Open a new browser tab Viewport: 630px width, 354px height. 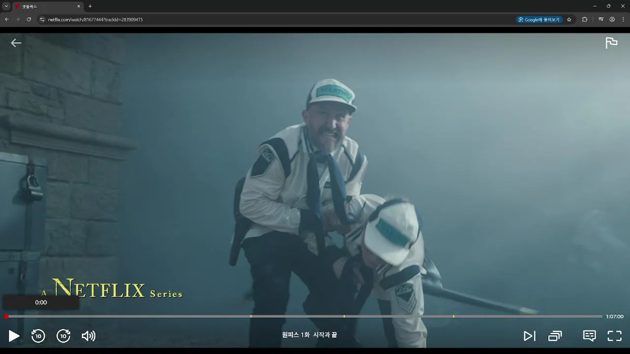click(90, 6)
